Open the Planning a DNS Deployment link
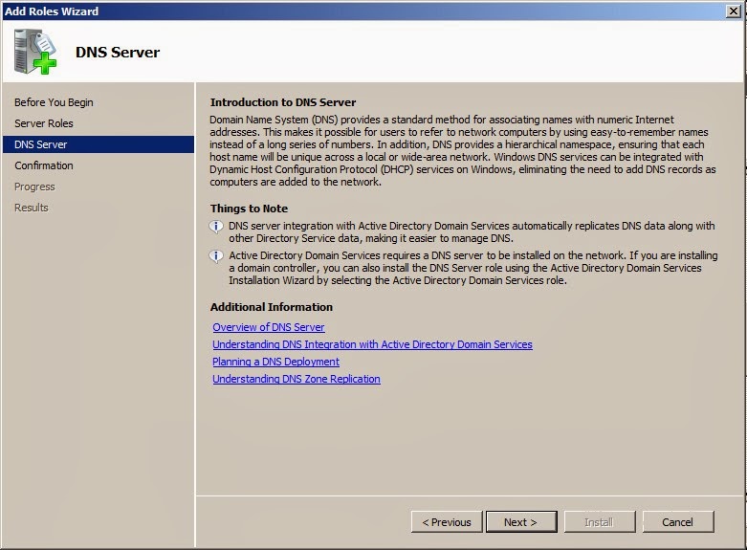 pos(275,362)
